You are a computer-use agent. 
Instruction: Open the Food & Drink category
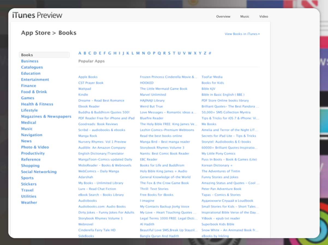click(x=34, y=92)
